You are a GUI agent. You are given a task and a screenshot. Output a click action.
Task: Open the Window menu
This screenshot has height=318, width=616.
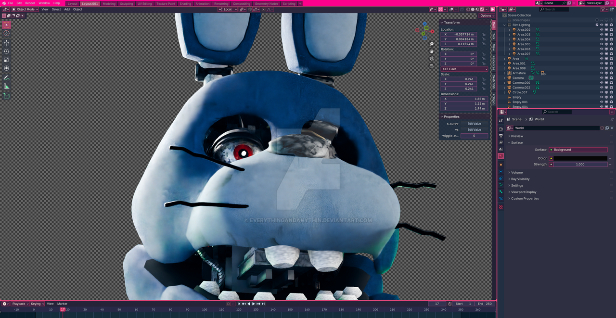tap(44, 3)
